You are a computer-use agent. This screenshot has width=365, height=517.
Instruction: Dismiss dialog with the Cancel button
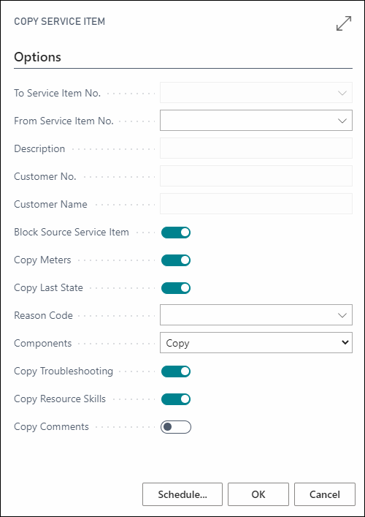click(x=325, y=494)
